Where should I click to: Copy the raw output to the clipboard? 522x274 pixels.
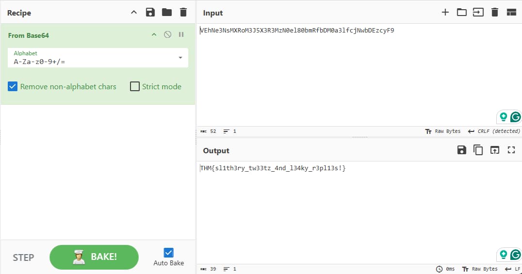(x=478, y=150)
